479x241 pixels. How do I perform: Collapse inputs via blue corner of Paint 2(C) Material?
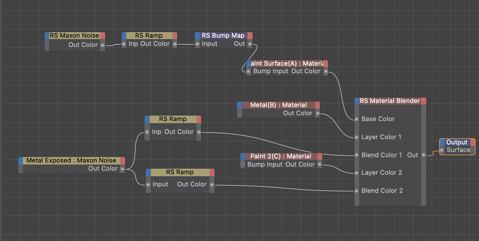click(x=243, y=156)
